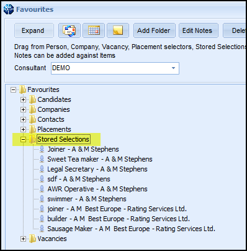Click the person icon beside Joiner - A & M Stephens

click(42, 149)
